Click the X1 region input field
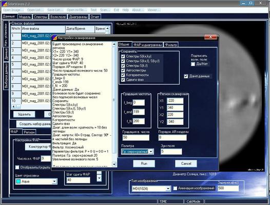The height and width of the screenshot is (205, 270). [x=175, y=101]
